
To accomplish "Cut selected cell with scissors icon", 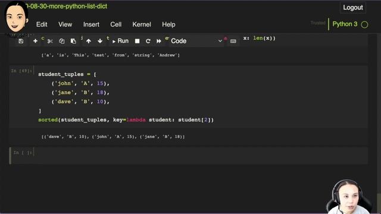I will 50,41.
